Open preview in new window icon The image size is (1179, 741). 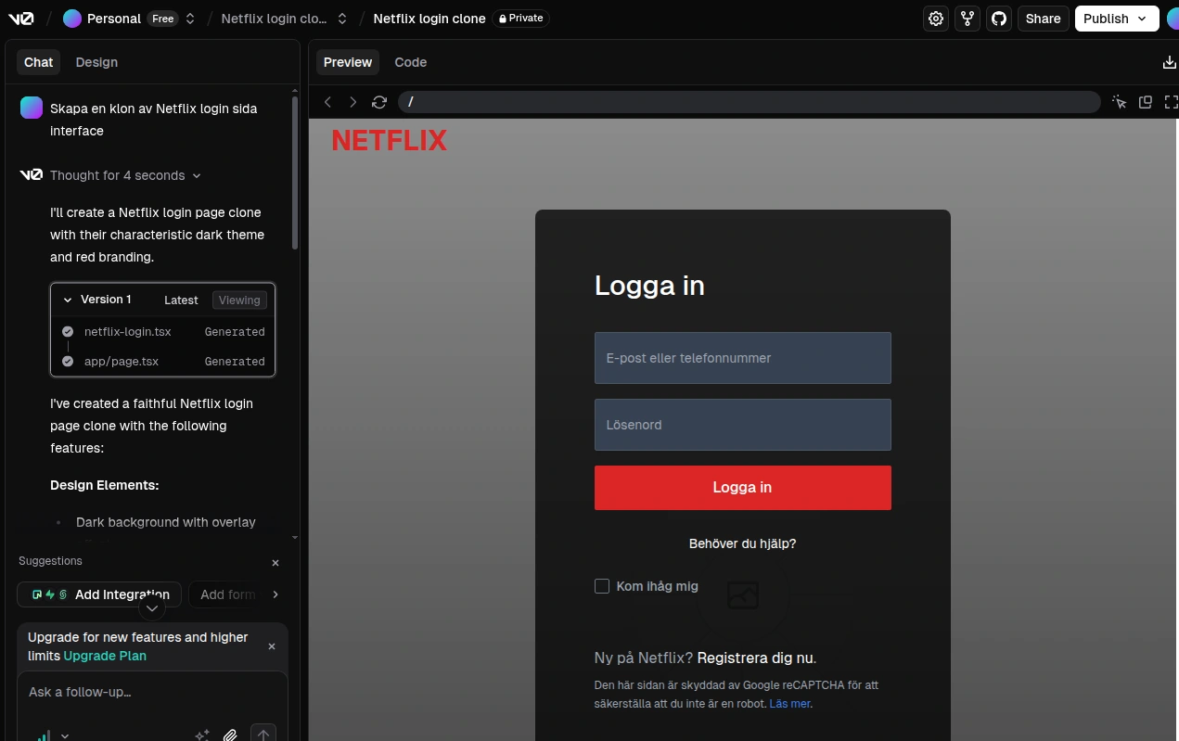pos(1146,102)
